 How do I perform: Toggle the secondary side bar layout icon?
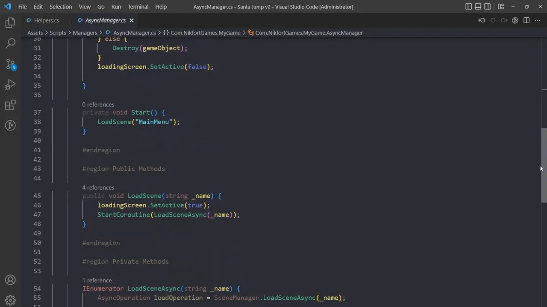point(487,7)
